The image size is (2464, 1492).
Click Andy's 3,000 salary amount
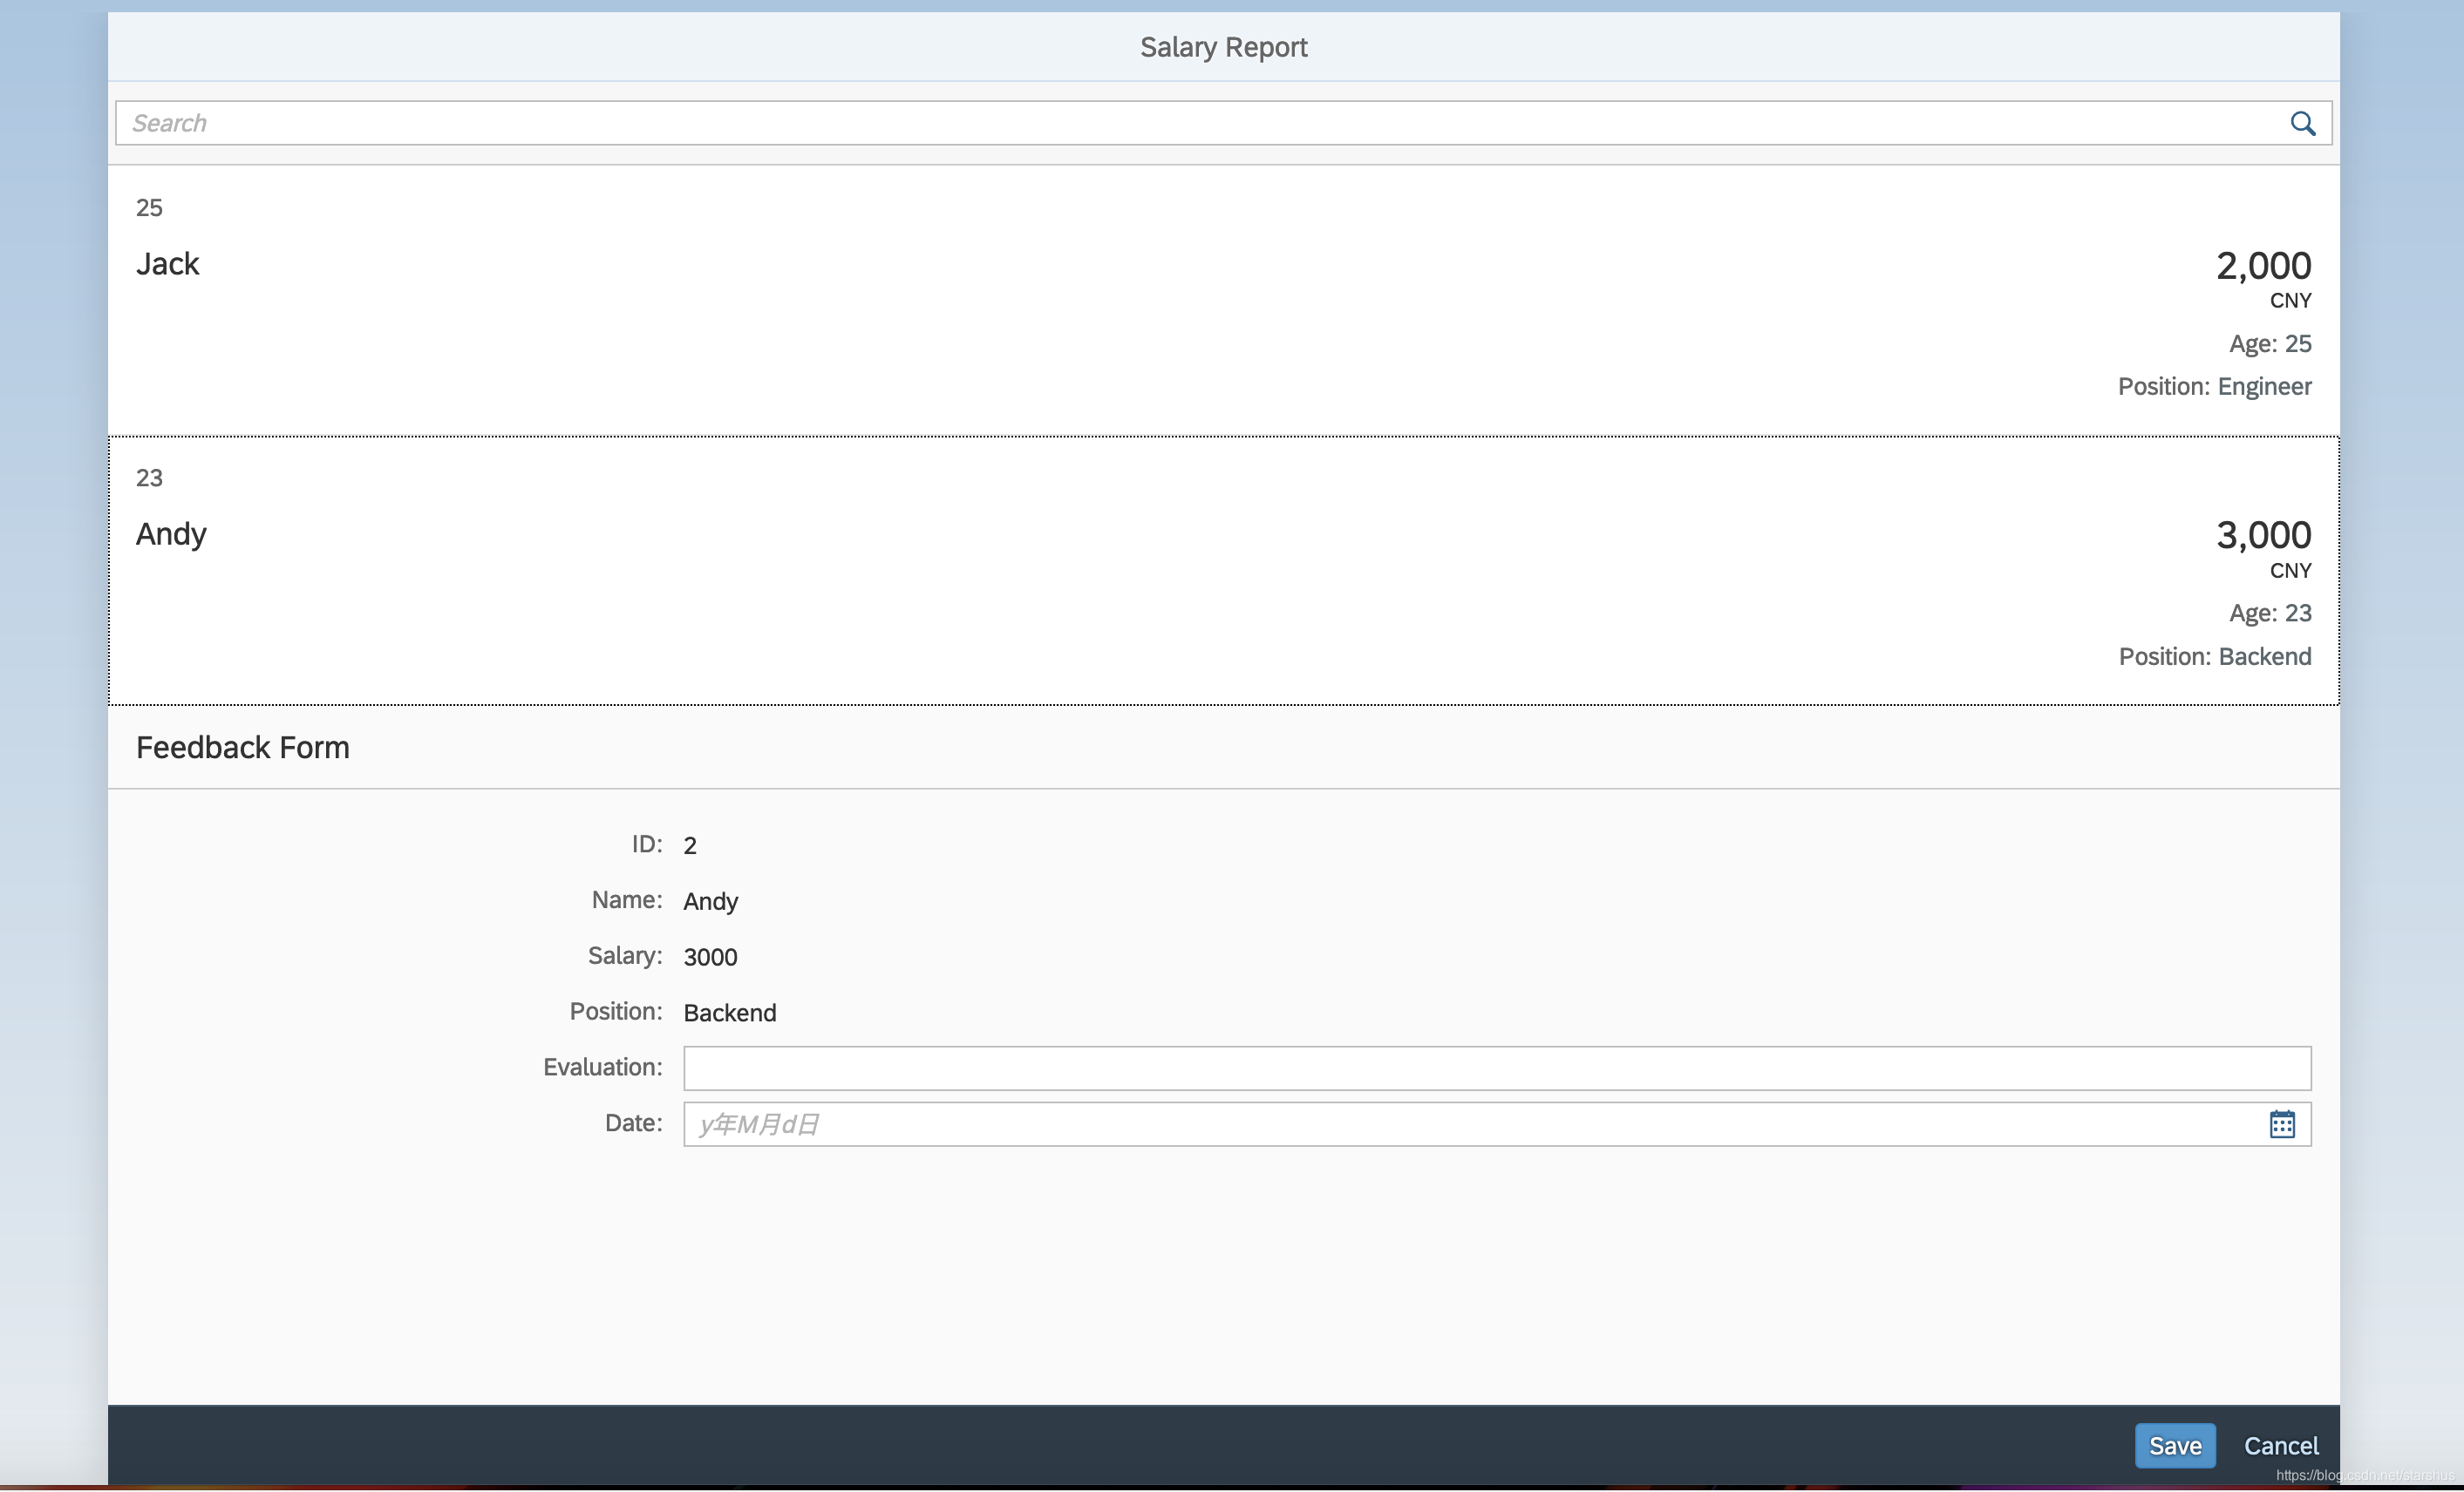(2263, 536)
